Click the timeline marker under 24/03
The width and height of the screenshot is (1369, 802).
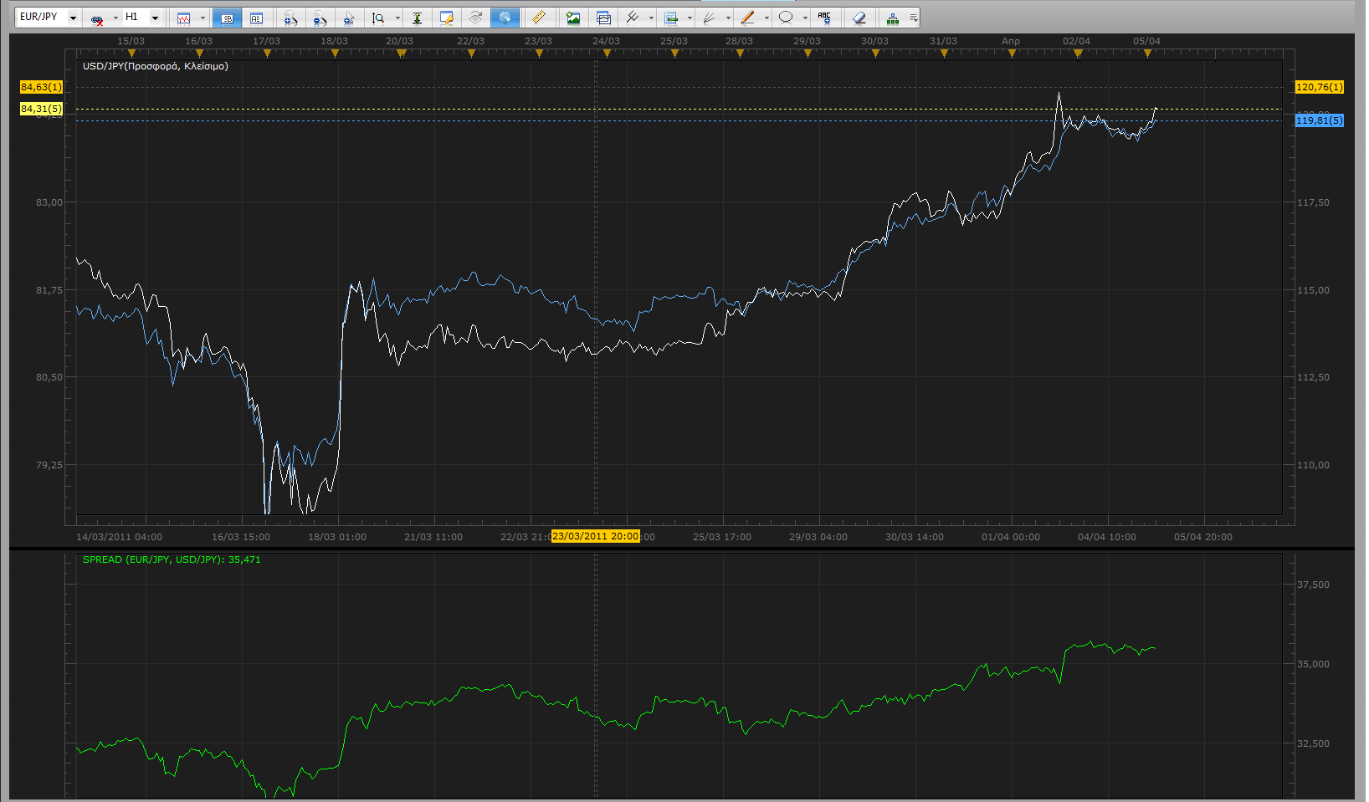(x=607, y=54)
